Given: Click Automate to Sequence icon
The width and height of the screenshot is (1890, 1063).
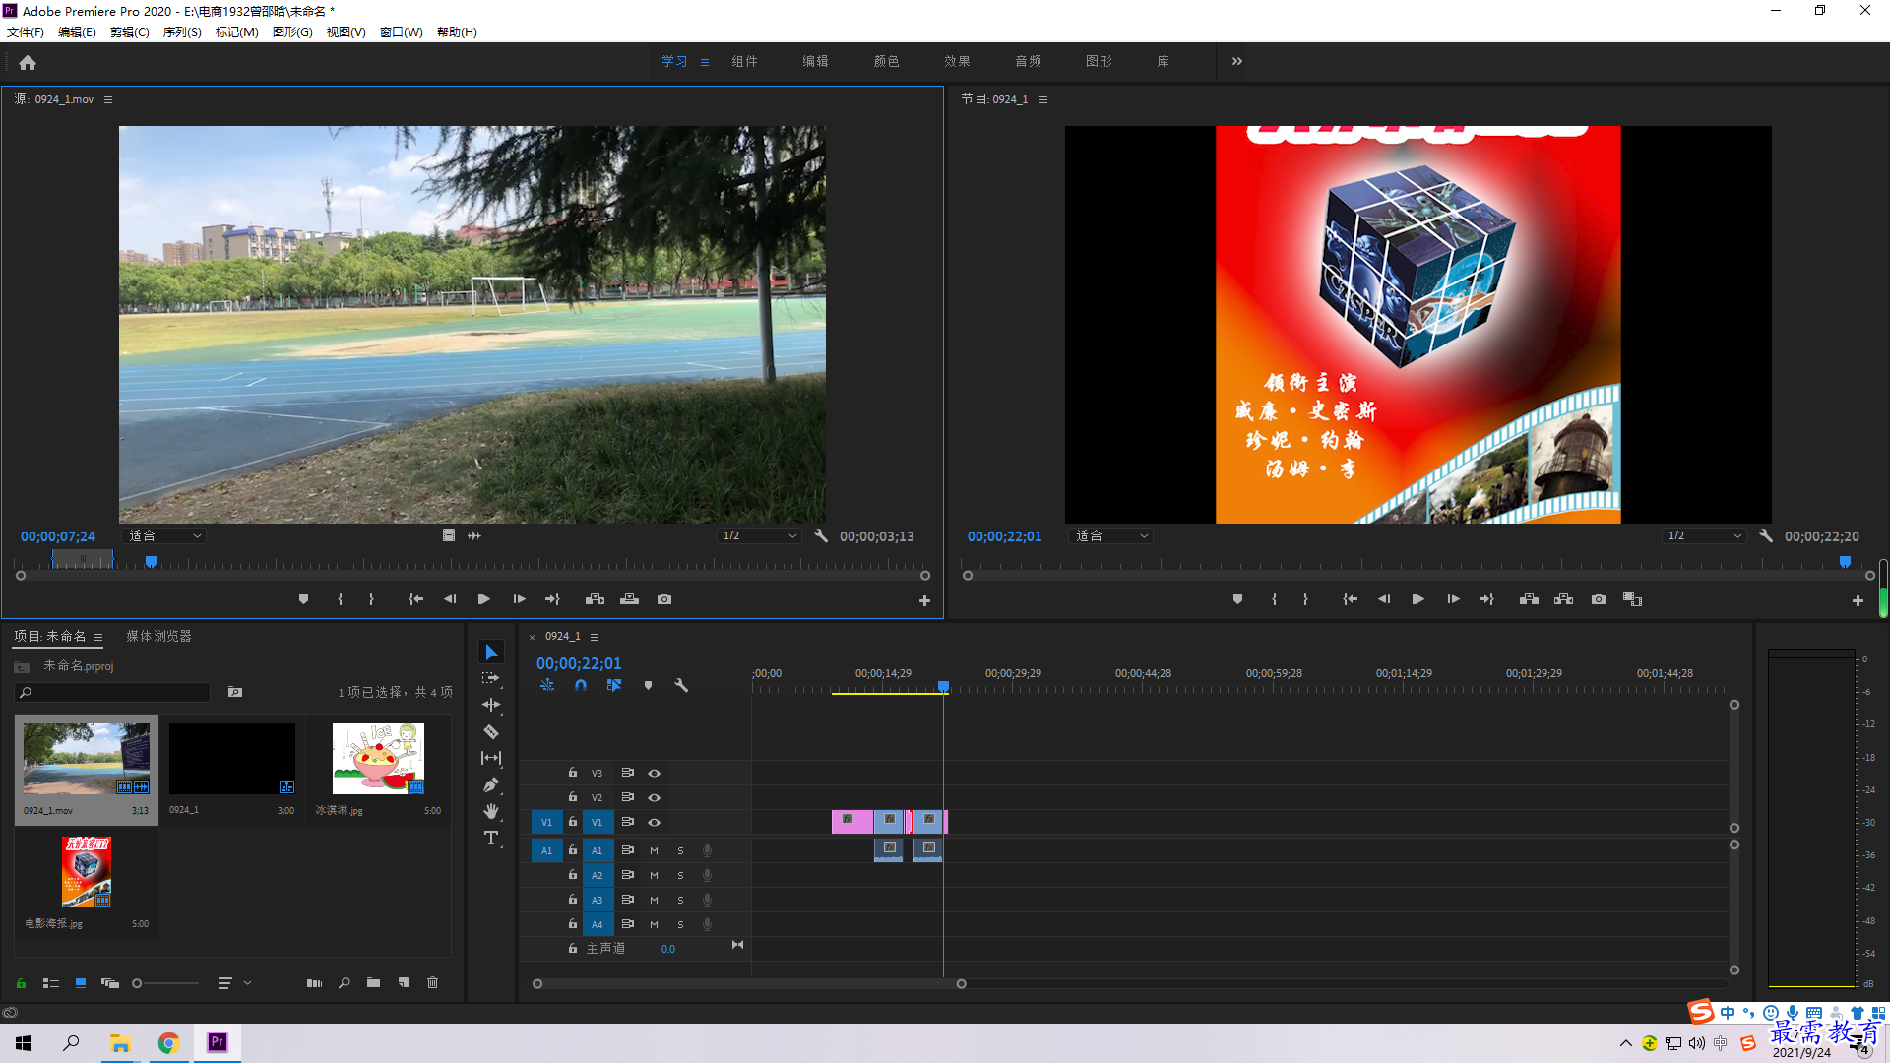Looking at the screenshot, I should coord(314,983).
